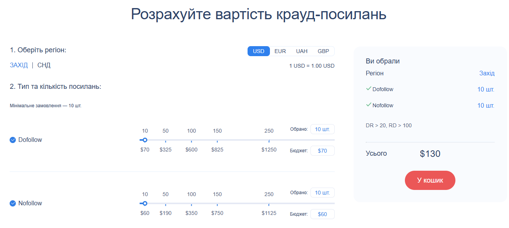The image size is (509, 228).
Task: Keep USD selected by clicking its tab
Action: (258, 51)
